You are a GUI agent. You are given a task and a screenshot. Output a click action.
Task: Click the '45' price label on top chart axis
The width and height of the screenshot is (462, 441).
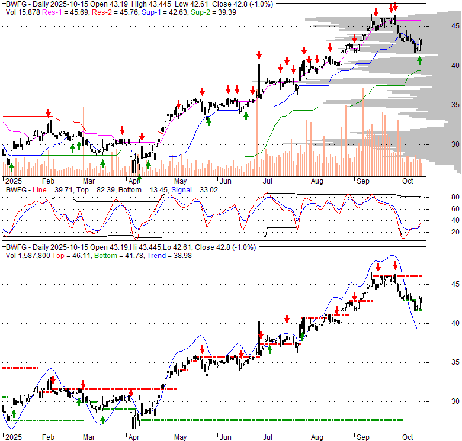pyautogui.click(x=455, y=26)
